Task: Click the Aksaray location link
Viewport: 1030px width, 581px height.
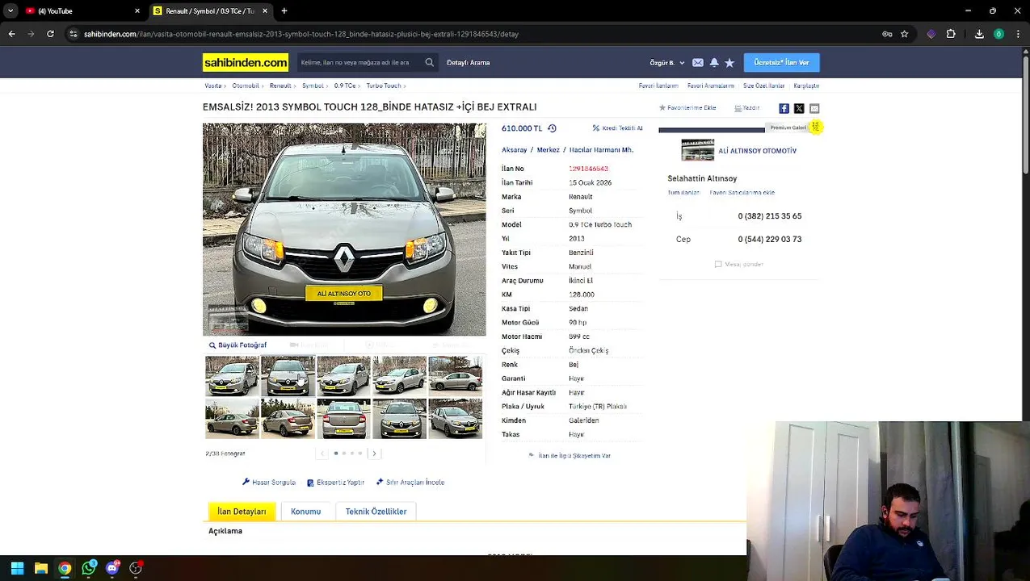Action: click(x=514, y=150)
